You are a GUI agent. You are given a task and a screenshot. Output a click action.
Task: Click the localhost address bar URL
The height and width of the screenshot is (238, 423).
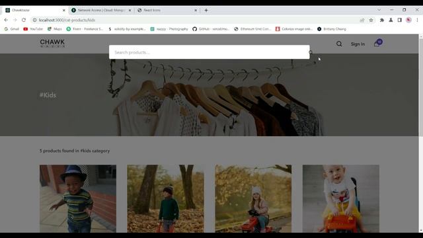67,20
